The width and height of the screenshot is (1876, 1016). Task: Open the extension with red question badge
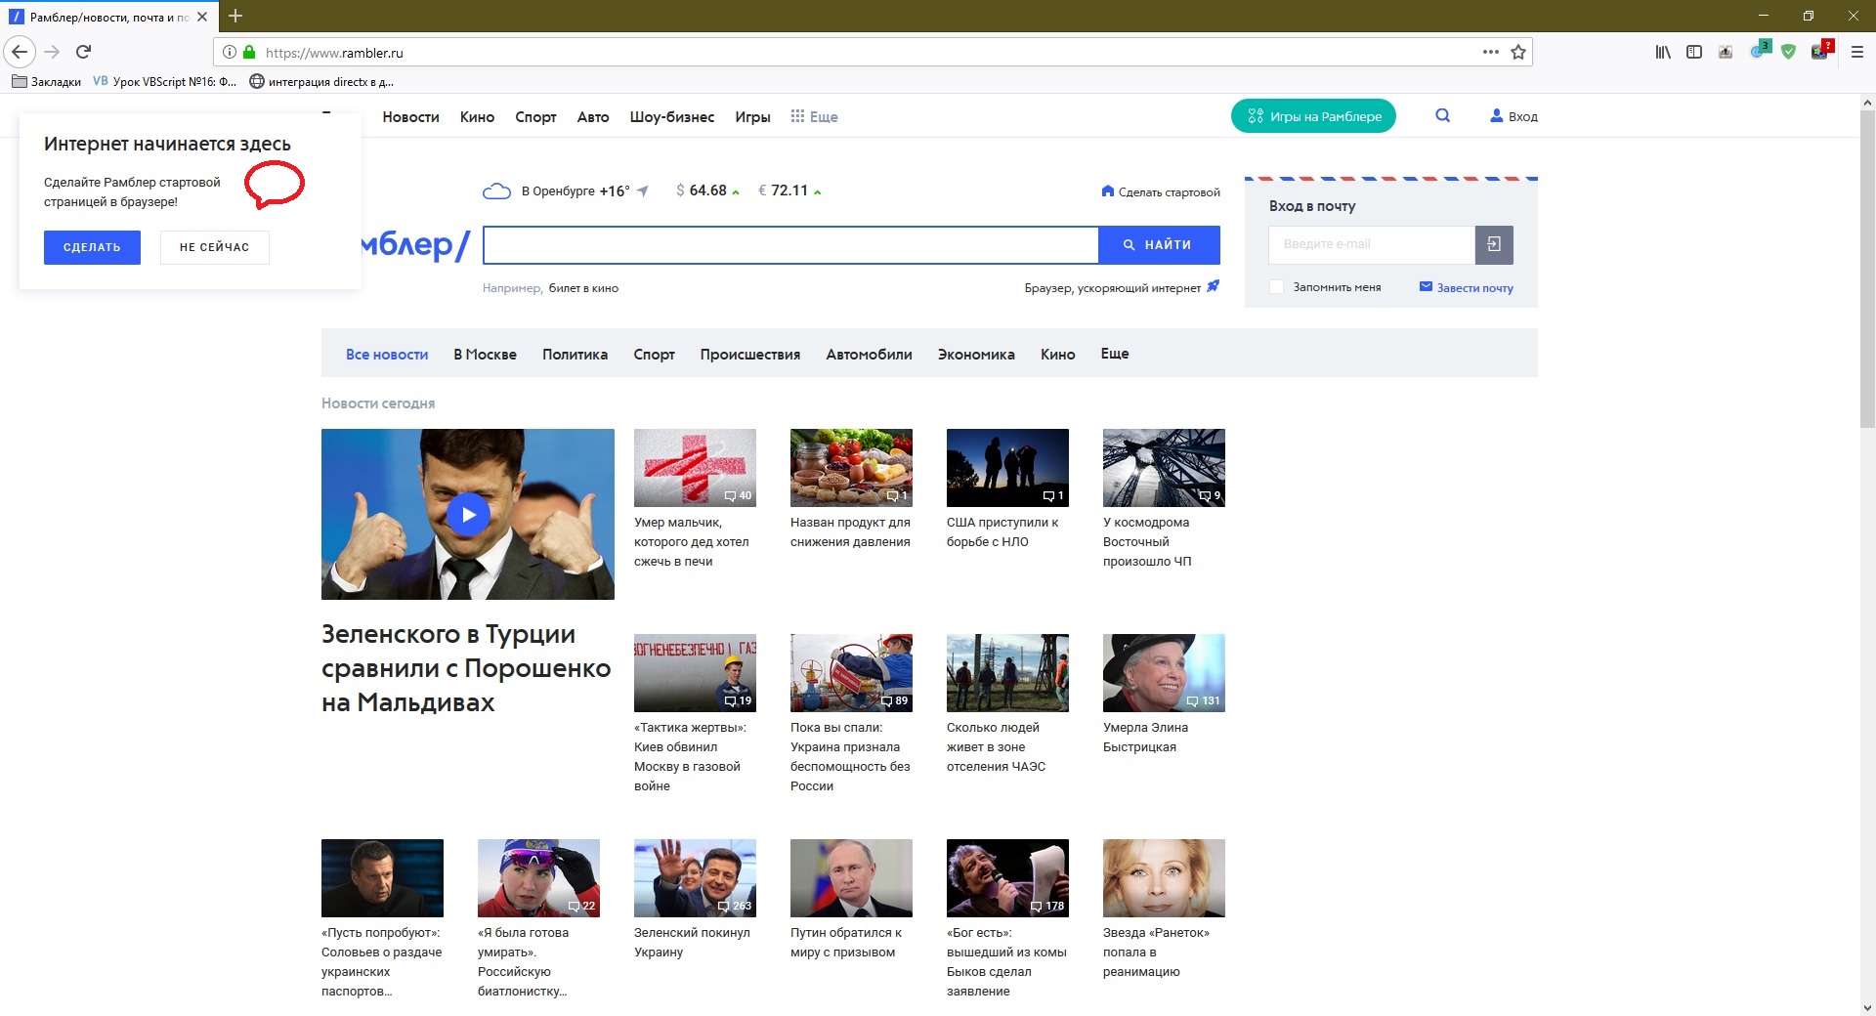coord(1821,50)
